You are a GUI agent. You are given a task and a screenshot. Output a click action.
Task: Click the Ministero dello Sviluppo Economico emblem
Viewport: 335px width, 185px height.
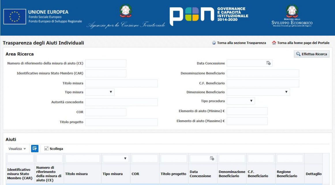tap(292, 11)
